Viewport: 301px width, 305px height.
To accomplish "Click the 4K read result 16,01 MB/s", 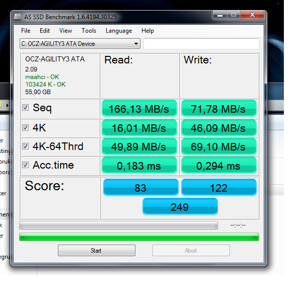I will click(139, 128).
